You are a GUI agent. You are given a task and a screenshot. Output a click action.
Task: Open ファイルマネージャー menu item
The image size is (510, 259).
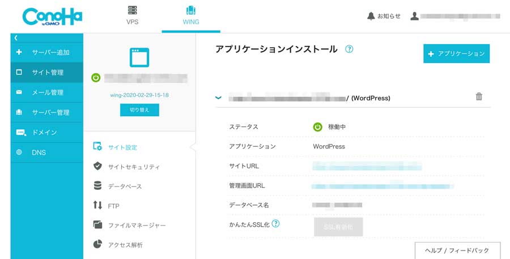coord(137,226)
